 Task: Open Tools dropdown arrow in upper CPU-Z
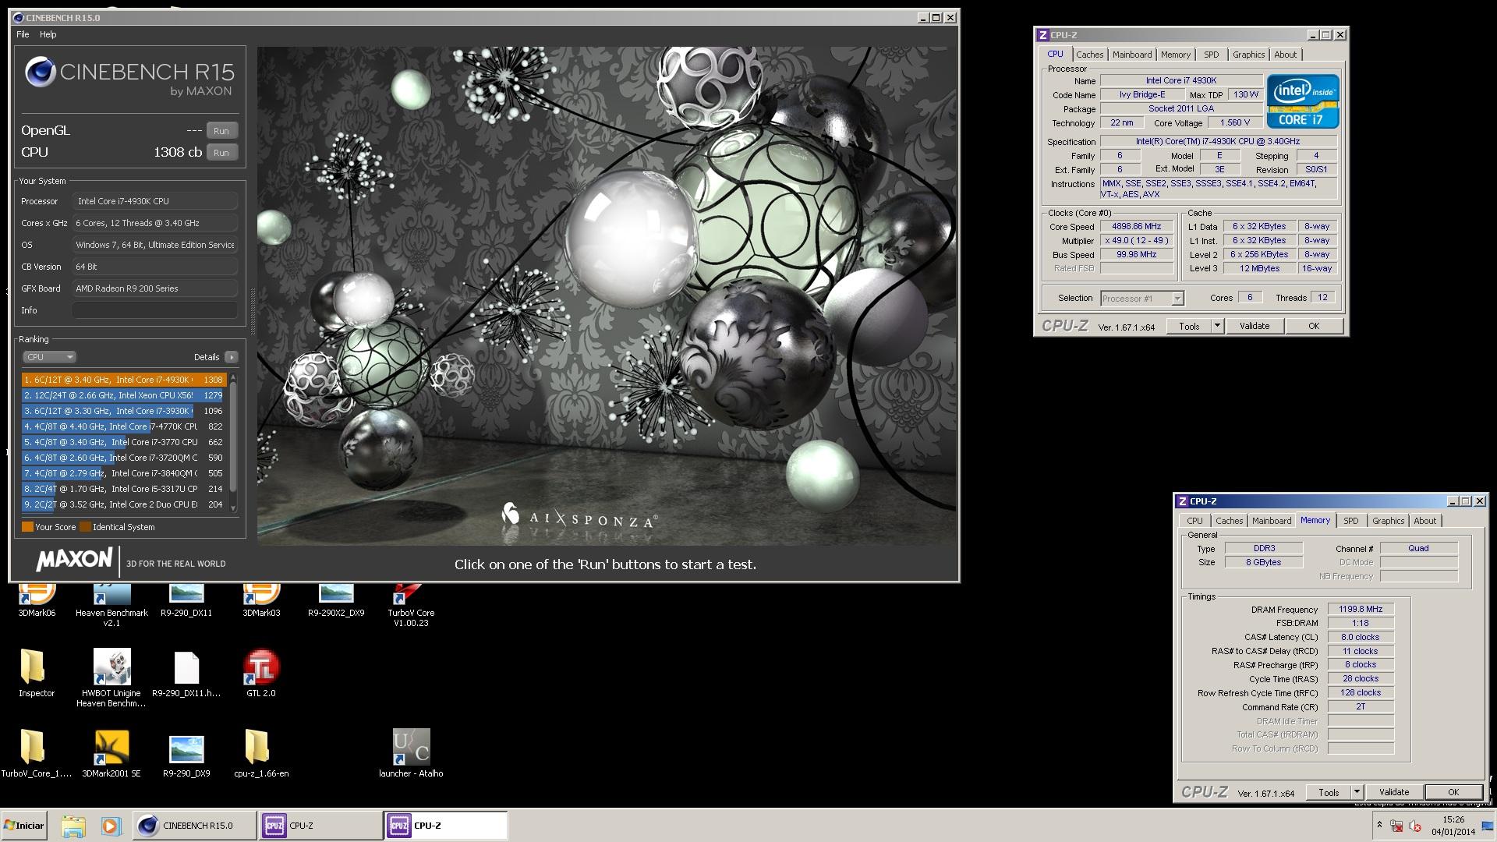1217,327
